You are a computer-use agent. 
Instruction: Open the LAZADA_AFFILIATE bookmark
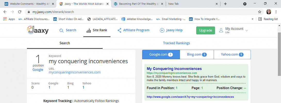click(x=103, y=19)
